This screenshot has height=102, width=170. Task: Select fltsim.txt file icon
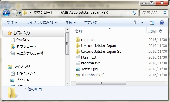78,57
